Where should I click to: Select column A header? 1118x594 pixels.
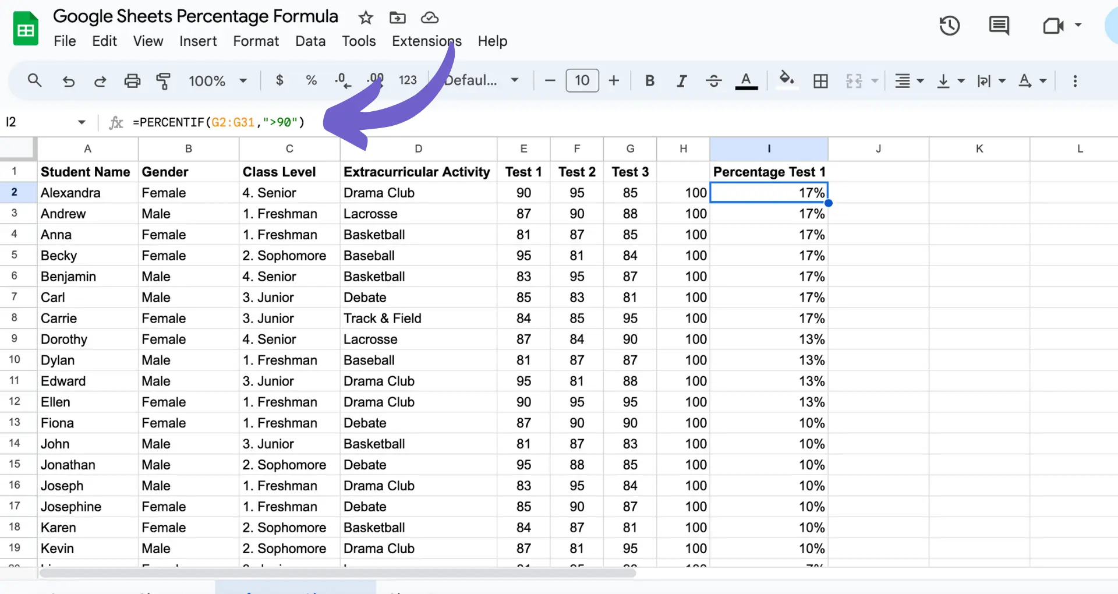pyautogui.click(x=88, y=149)
